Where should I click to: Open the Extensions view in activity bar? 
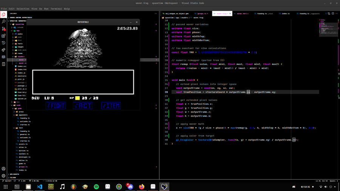pyautogui.click(x=3, y=36)
